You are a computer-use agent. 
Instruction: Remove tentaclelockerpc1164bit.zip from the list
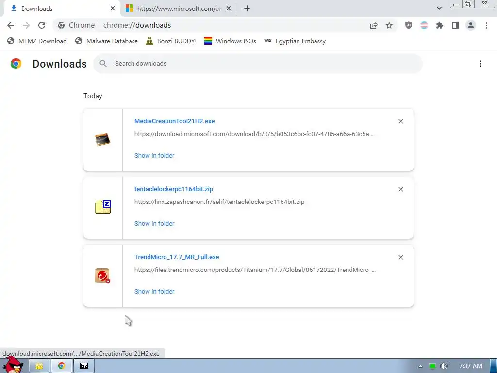point(400,189)
